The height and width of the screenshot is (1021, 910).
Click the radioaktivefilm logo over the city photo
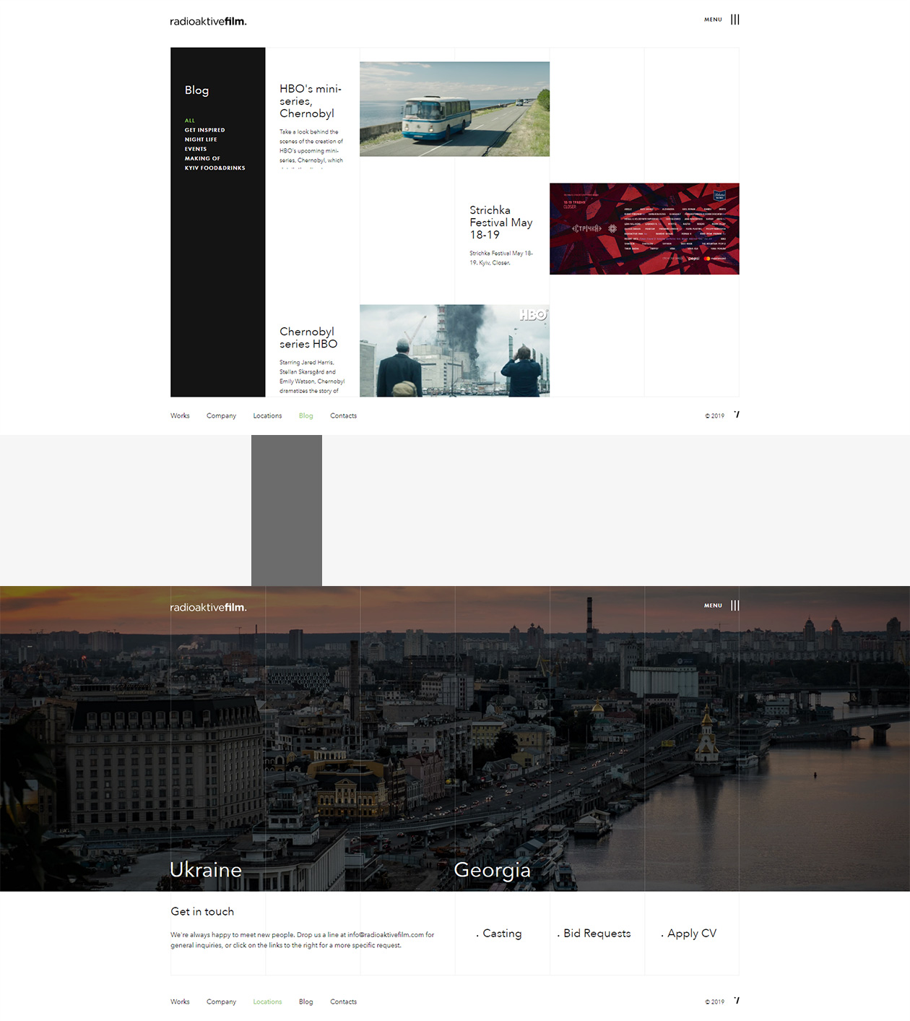[x=208, y=608]
